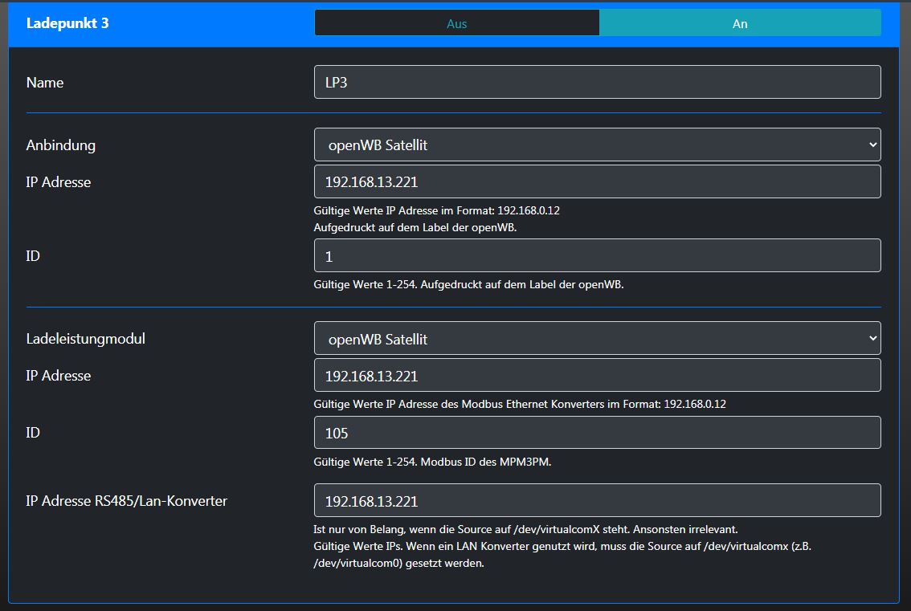
Task: Click the Ladepunkt 3 header title
Action: pyautogui.click(x=67, y=23)
